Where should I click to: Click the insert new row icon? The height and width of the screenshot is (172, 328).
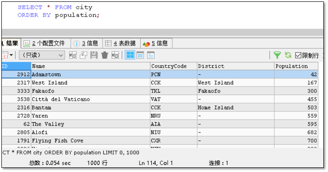[73, 55]
